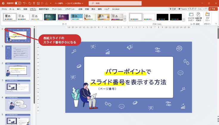The image size is (219, 125).
Task: Switch to the 記録 ribbon tab
Action: 80,9
